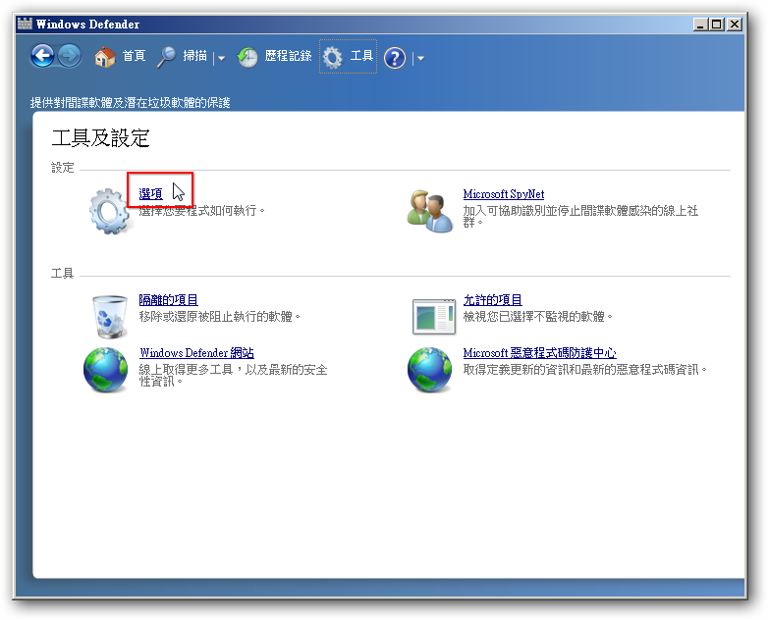Open the Microsoft SpyNet link
Image resolution: width=768 pixels, height=620 pixels.
[x=503, y=194]
